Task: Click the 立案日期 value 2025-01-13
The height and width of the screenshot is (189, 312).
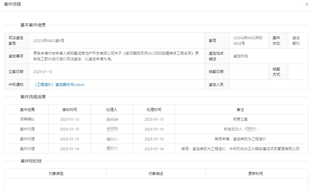Action: pyautogui.click(x=42, y=72)
